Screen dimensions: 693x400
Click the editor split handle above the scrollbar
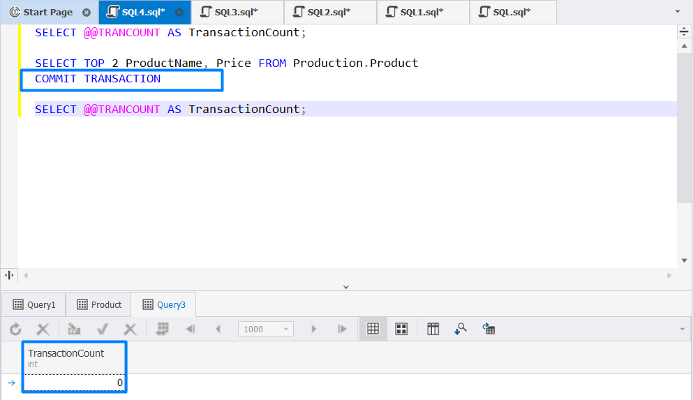tap(684, 32)
